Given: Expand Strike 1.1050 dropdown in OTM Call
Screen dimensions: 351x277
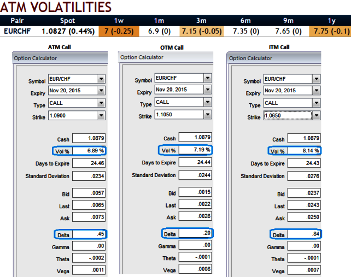Looking at the screenshot, I should point(208,115).
